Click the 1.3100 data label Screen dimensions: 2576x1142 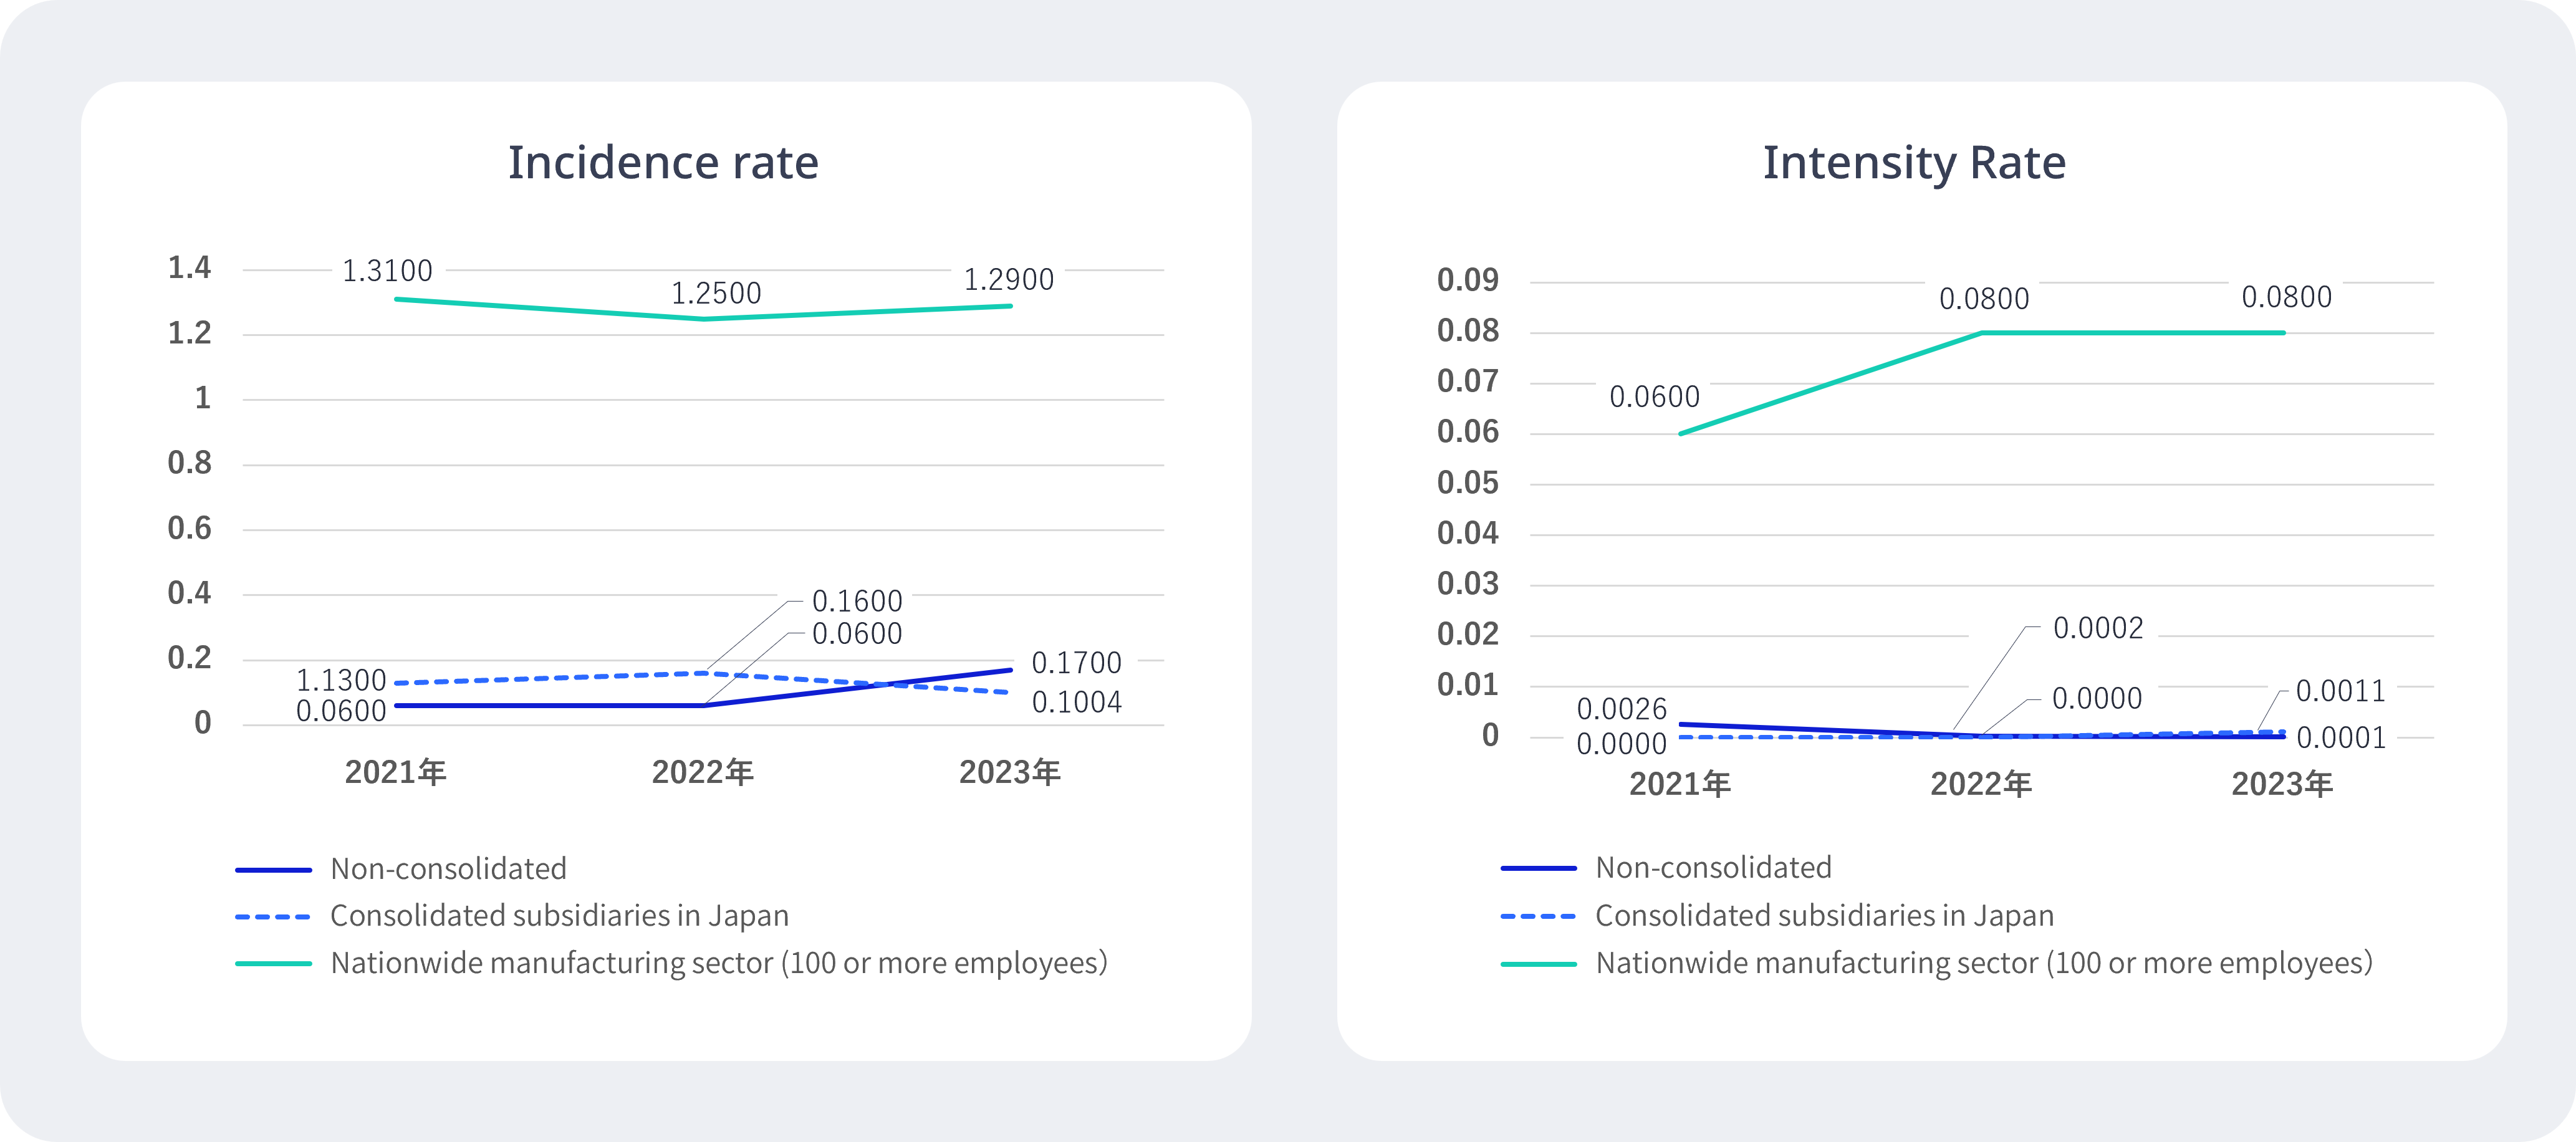click(387, 271)
